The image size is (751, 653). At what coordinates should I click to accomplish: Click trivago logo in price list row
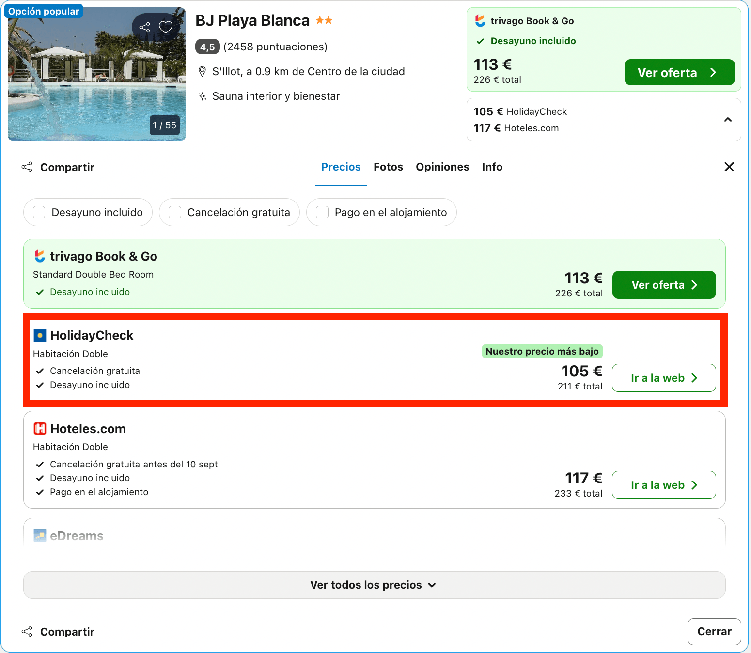[40, 256]
